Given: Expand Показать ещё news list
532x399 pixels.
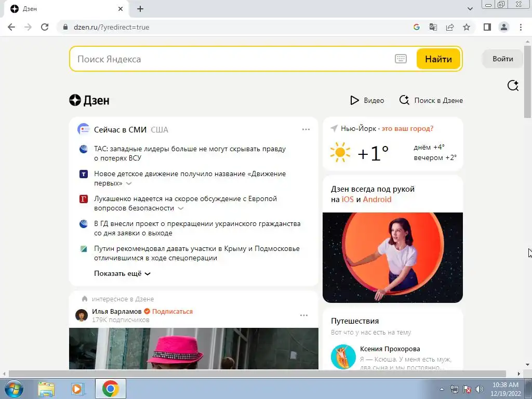Looking at the screenshot, I should click(122, 273).
